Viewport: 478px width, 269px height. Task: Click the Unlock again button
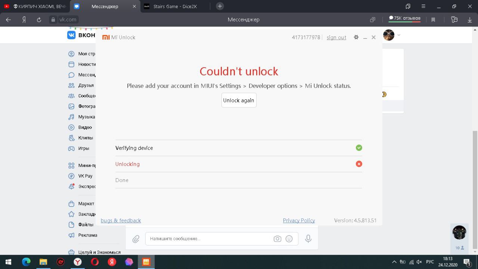tap(239, 100)
